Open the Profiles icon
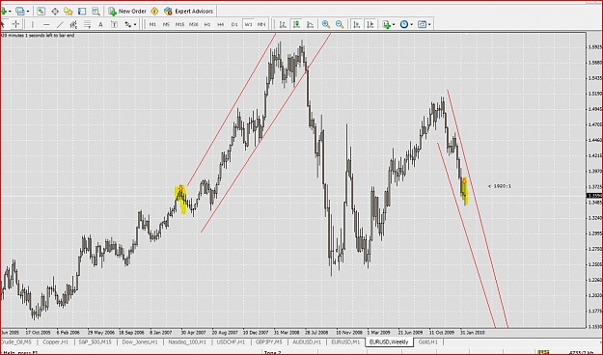 tap(19, 12)
